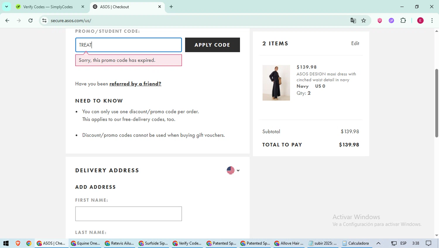This screenshot has height=248, width=439.
Task: Switch to Retevis Ailu... taskbar window
Action: click(x=119, y=243)
